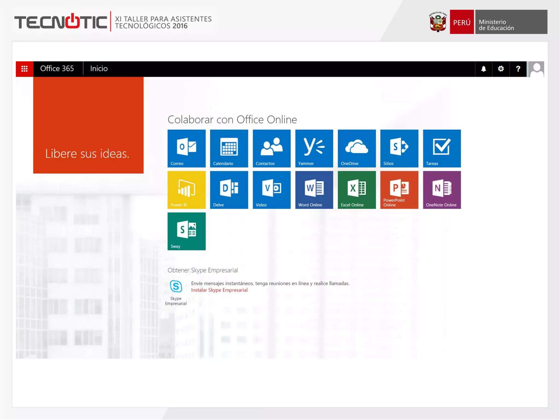560x420 pixels.
Task: Open the Correo mail tile
Action: (186, 148)
